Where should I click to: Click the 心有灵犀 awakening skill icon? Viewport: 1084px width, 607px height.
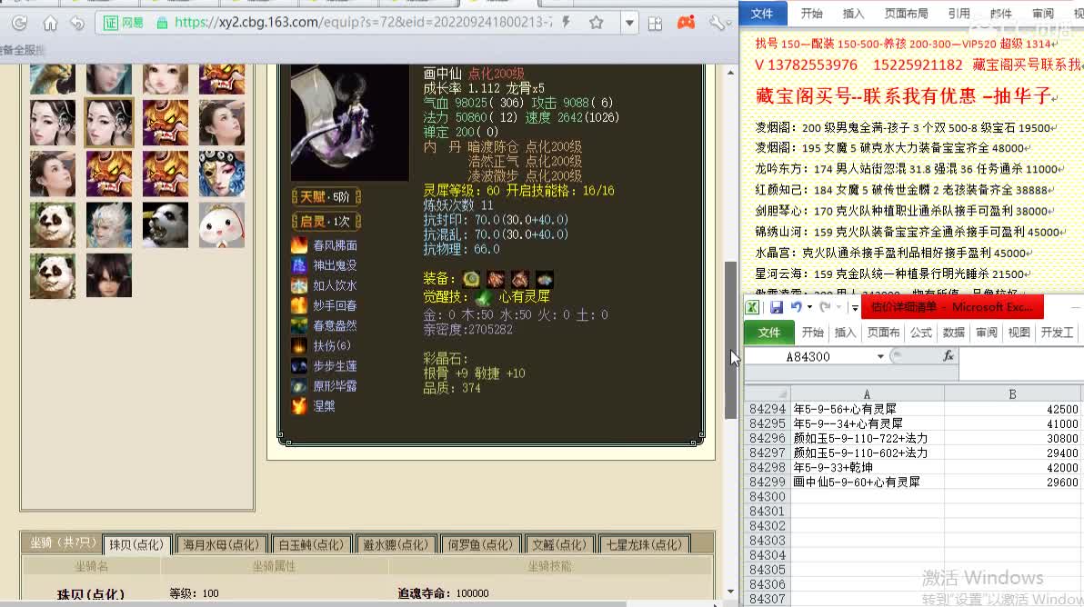click(483, 298)
